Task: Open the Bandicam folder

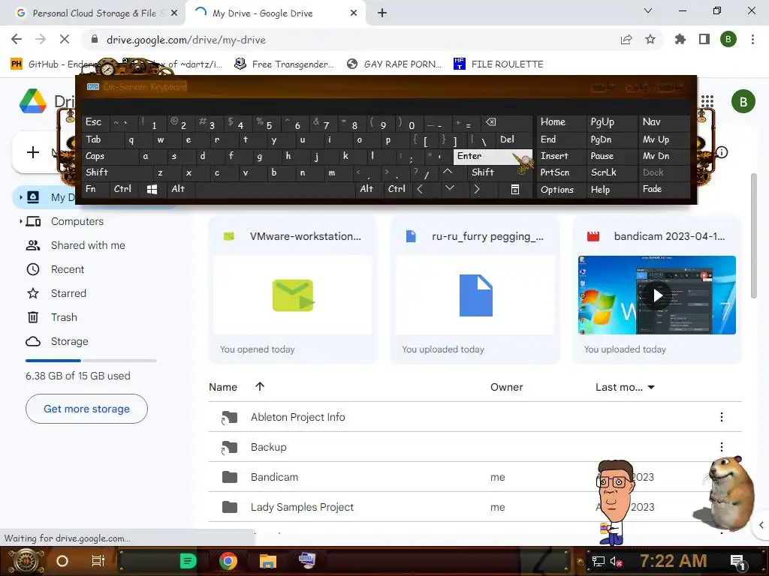Action: click(274, 477)
